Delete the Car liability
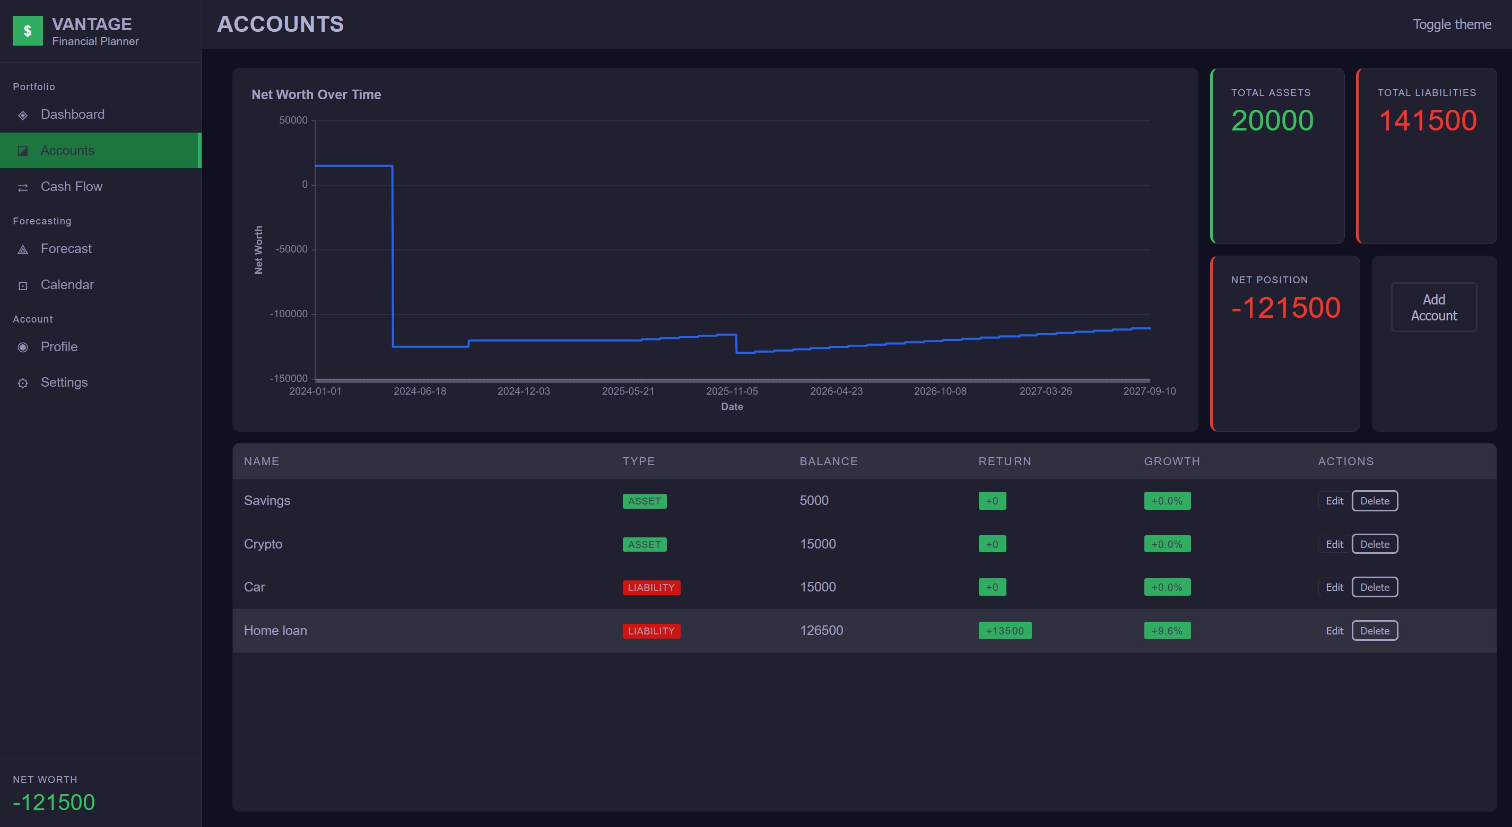 (1375, 587)
